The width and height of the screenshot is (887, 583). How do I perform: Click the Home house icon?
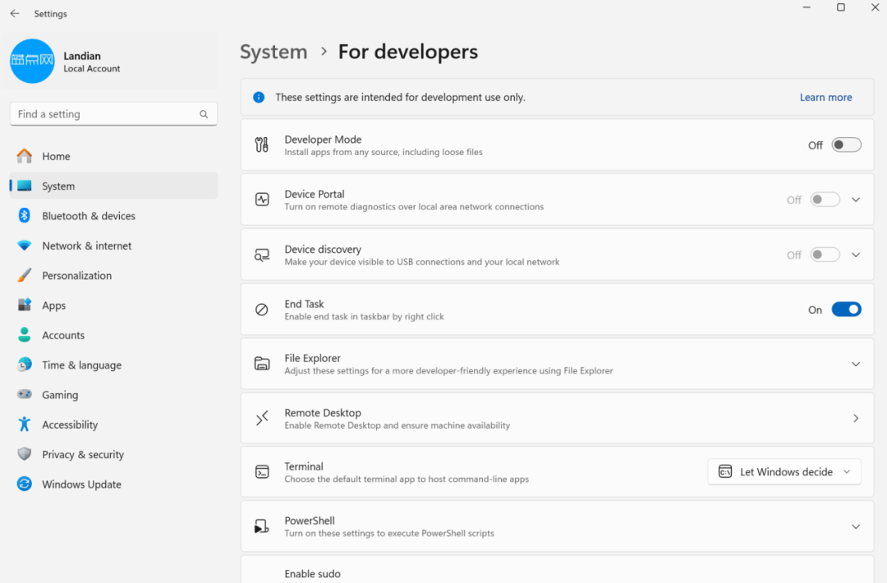pos(25,156)
